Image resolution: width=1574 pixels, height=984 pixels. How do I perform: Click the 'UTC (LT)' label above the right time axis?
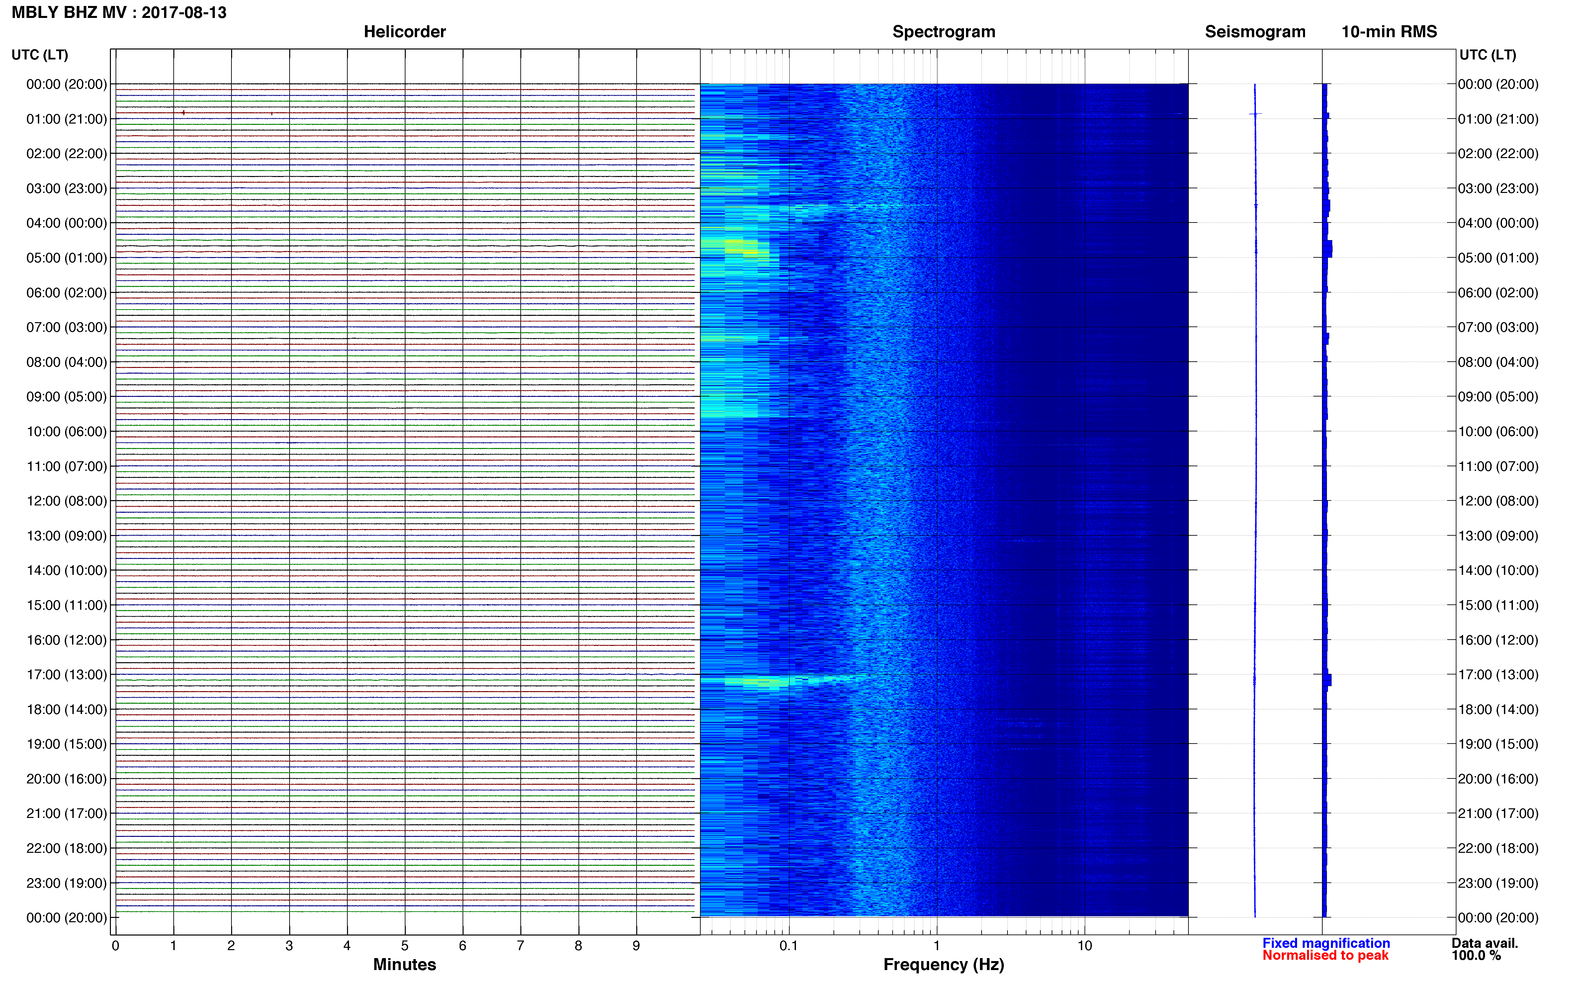[1487, 55]
